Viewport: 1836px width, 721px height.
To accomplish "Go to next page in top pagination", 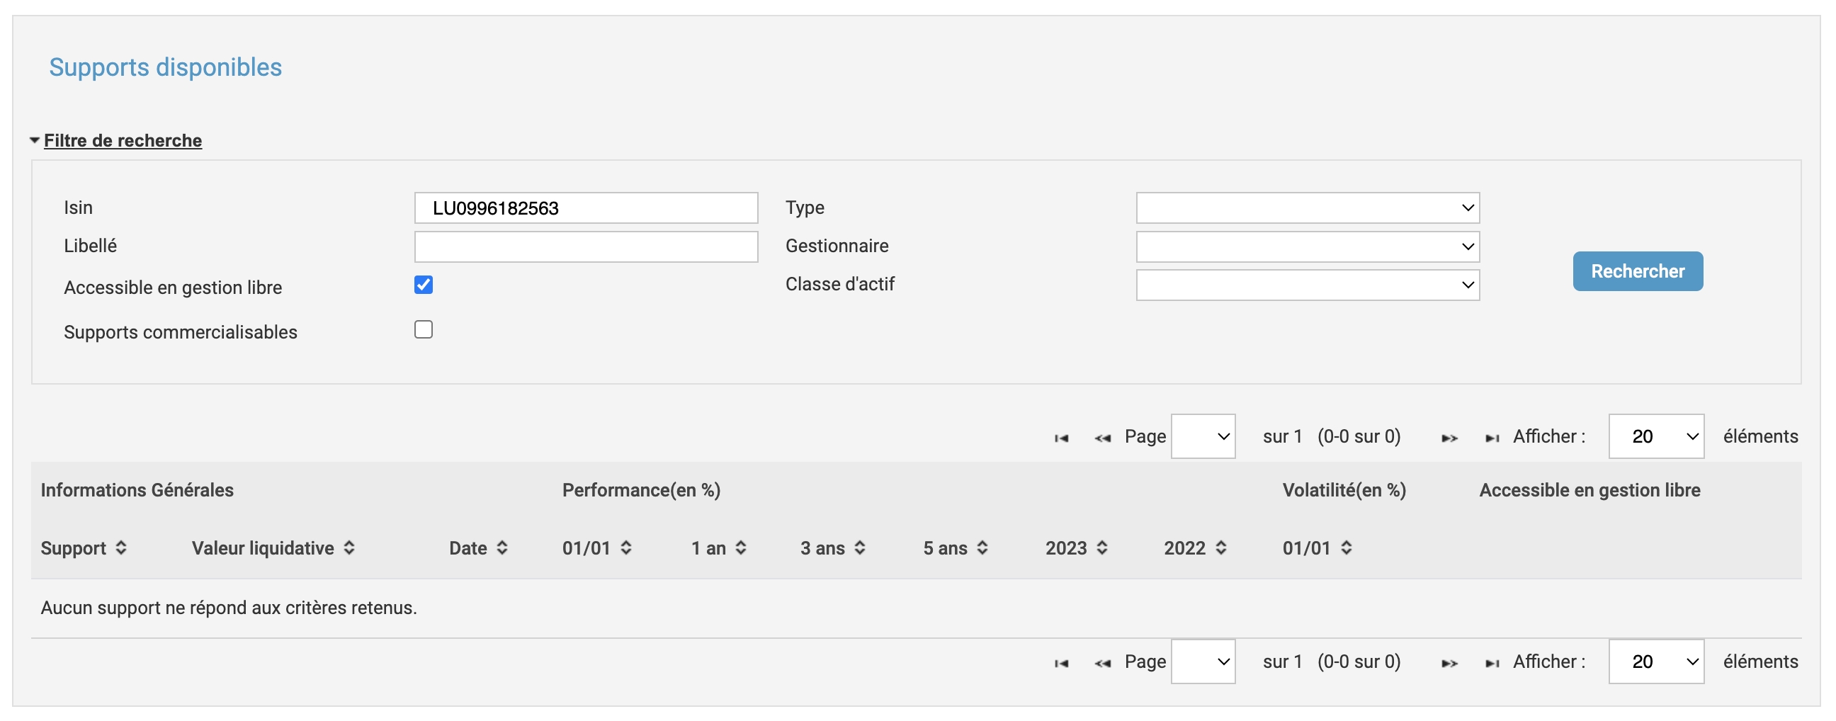I will (1449, 438).
